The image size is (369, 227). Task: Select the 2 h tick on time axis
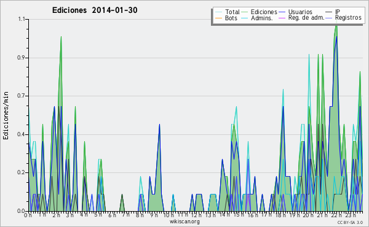pyautogui.click(x=56, y=215)
